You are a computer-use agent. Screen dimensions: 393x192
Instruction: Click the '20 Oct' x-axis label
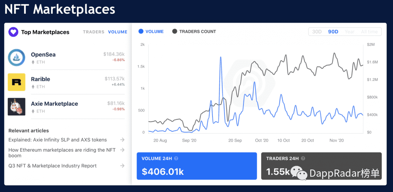click(x=307, y=140)
